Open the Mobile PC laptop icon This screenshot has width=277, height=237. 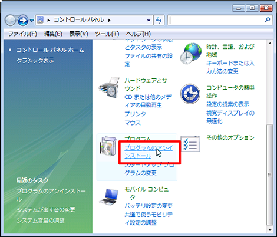pyautogui.click(x=109, y=197)
